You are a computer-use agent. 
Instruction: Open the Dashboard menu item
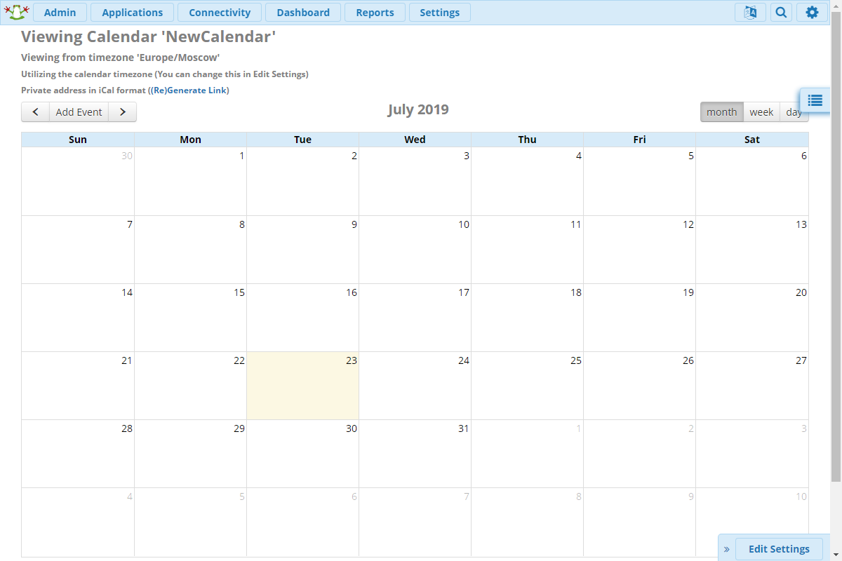pos(303,13)
